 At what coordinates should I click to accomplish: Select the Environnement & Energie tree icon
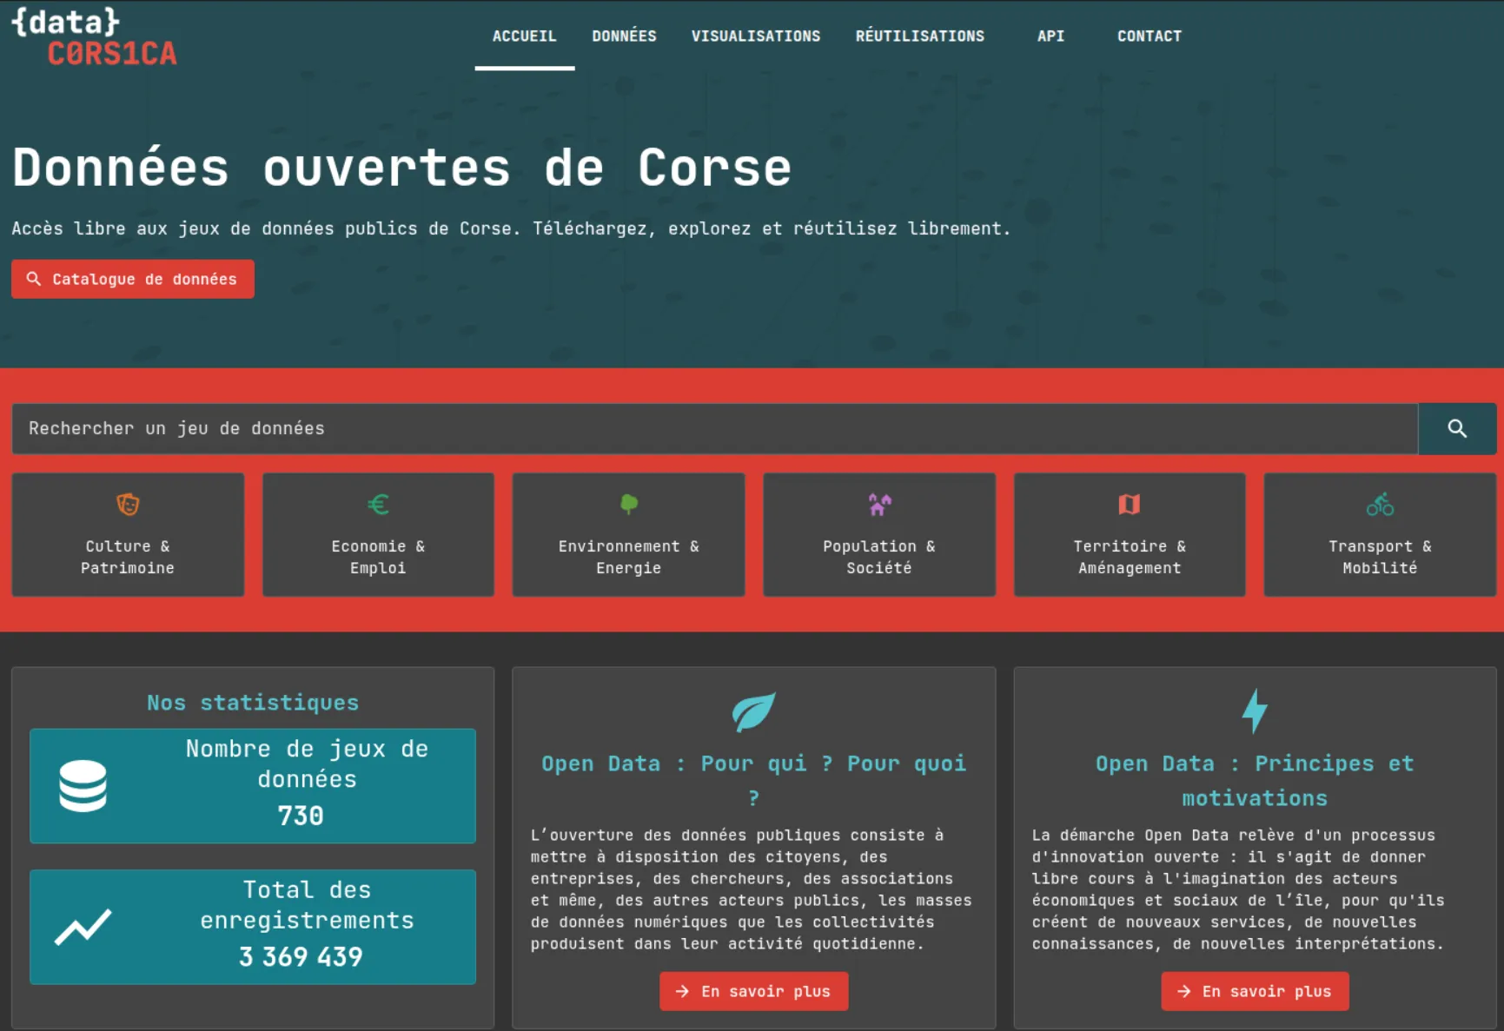coord(629,504)
